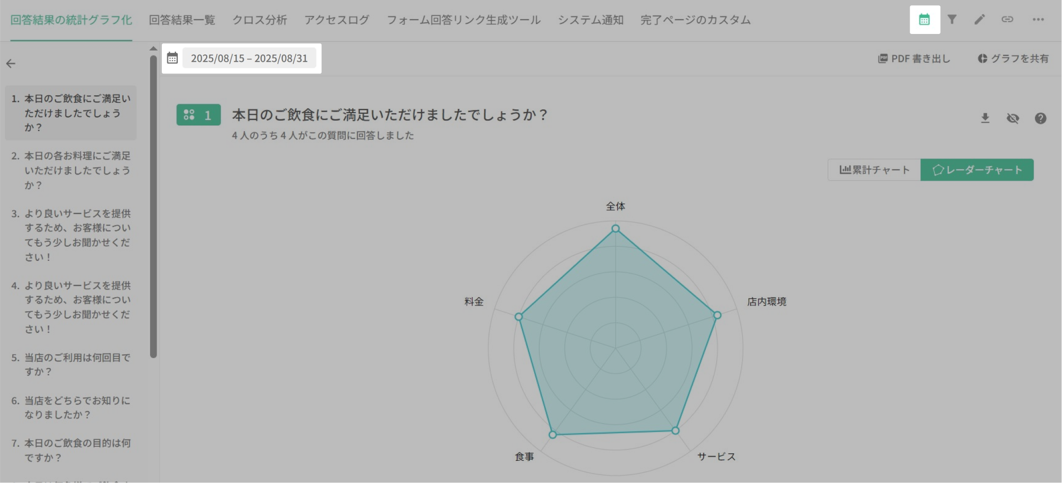Select sidebar question 4 より良いサービス
This screenshot has width=1062, height=483.
pyautogui.click(x=71, y=307)
